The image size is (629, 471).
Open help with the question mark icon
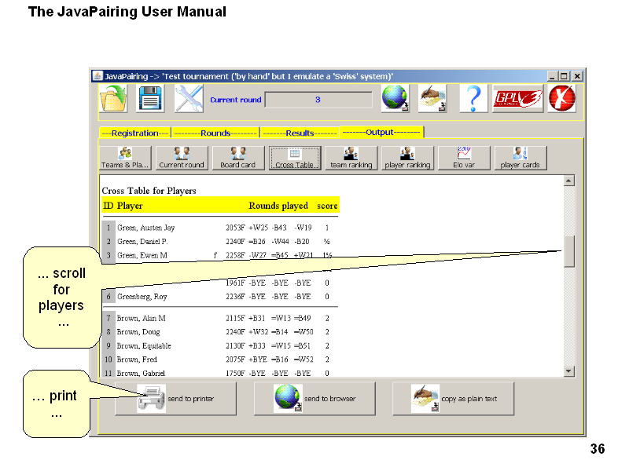[x=473, y=99]
